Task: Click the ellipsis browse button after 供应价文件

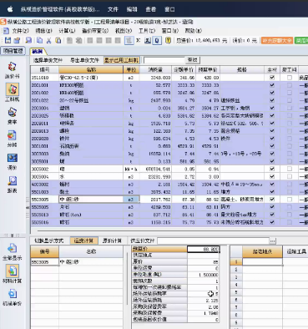Action: click(x=273, y=240)
